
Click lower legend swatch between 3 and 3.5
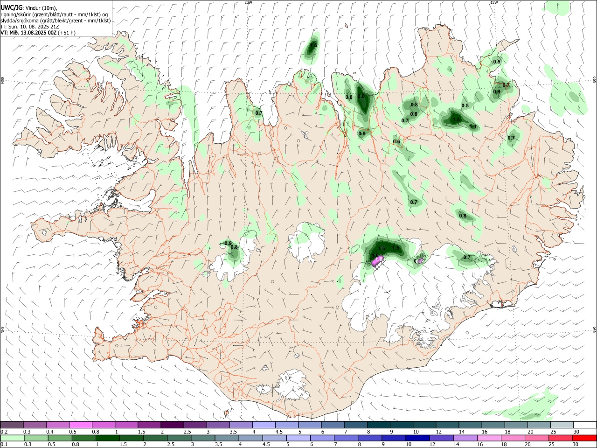pyautogui.click(x=203, y=438)
